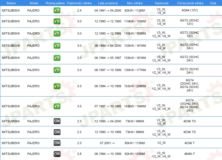Select the 133kW / 181KM cell in the 05.1997 row

[135, 58]
